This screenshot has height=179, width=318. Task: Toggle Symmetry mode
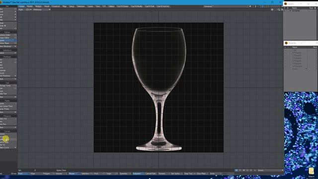[125, 174]
